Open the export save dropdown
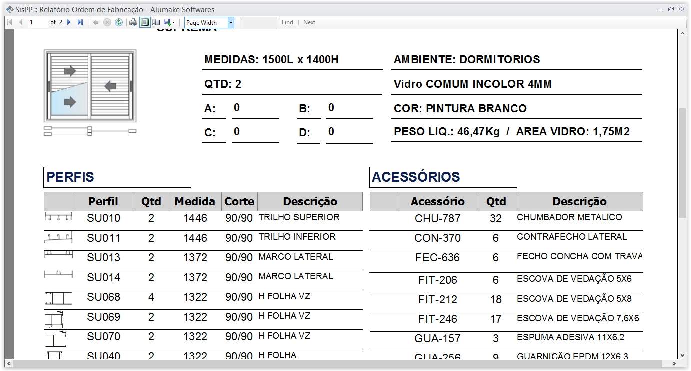Image resolution: width=691 pixels, height=371 pixels. (169, 22)
